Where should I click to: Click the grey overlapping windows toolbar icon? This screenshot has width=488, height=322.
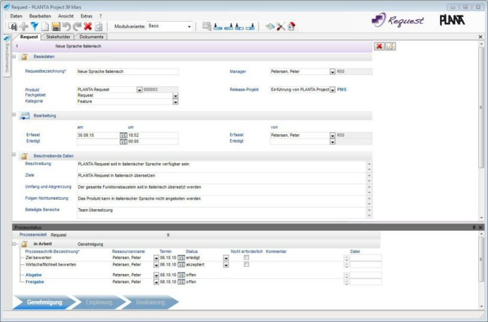pos(207,26)
